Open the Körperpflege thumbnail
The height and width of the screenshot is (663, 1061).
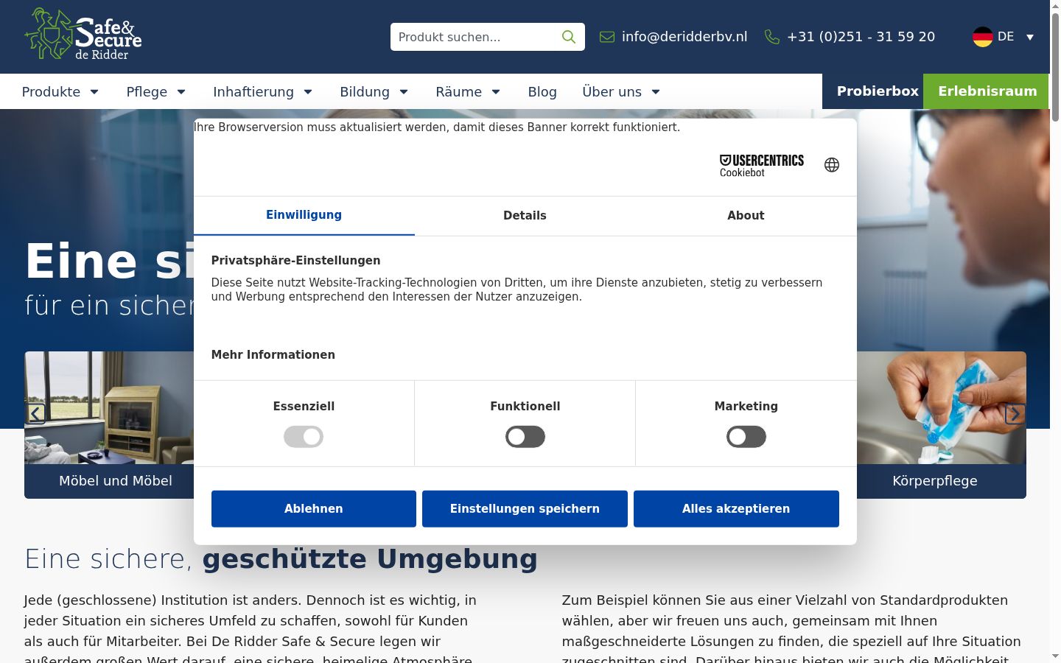(x=942, y=425)
